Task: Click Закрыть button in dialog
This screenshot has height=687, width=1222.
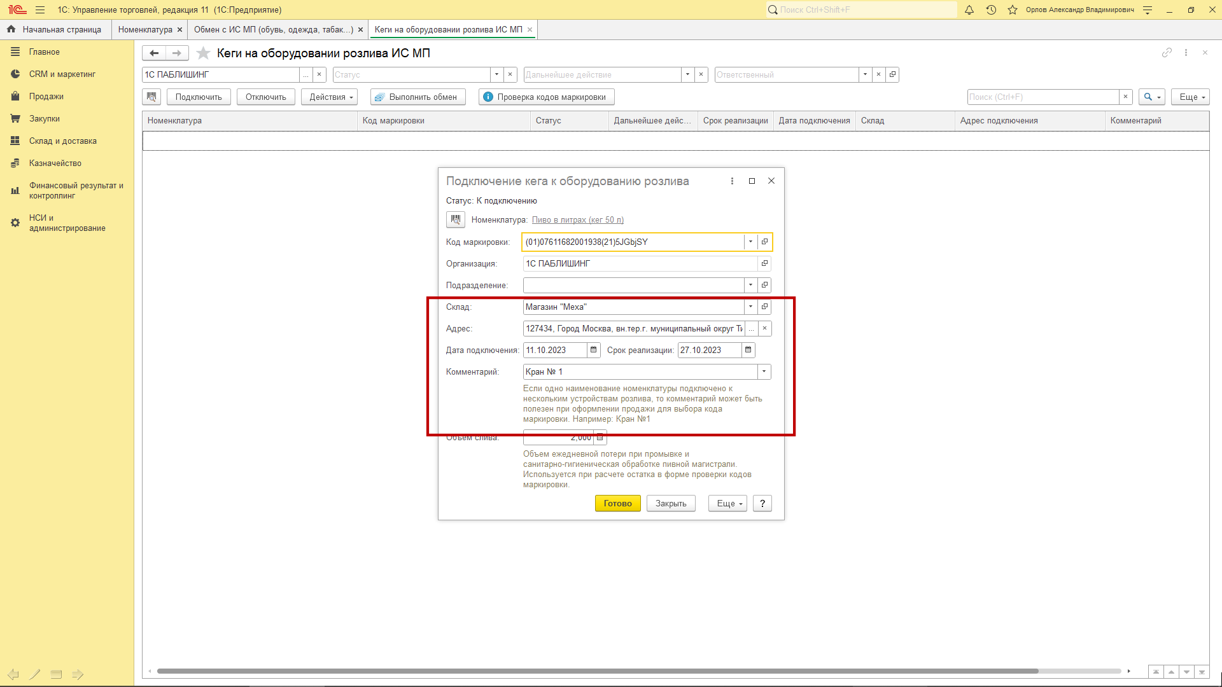Action: pyautogui.click(x=671, y=503)
